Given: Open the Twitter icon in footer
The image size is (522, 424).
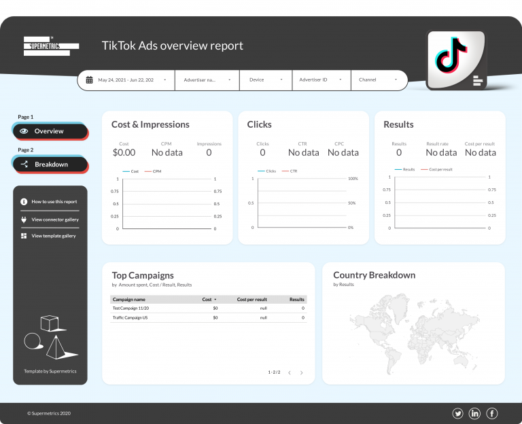Looking at the screenshot, I should coord(457,413).
